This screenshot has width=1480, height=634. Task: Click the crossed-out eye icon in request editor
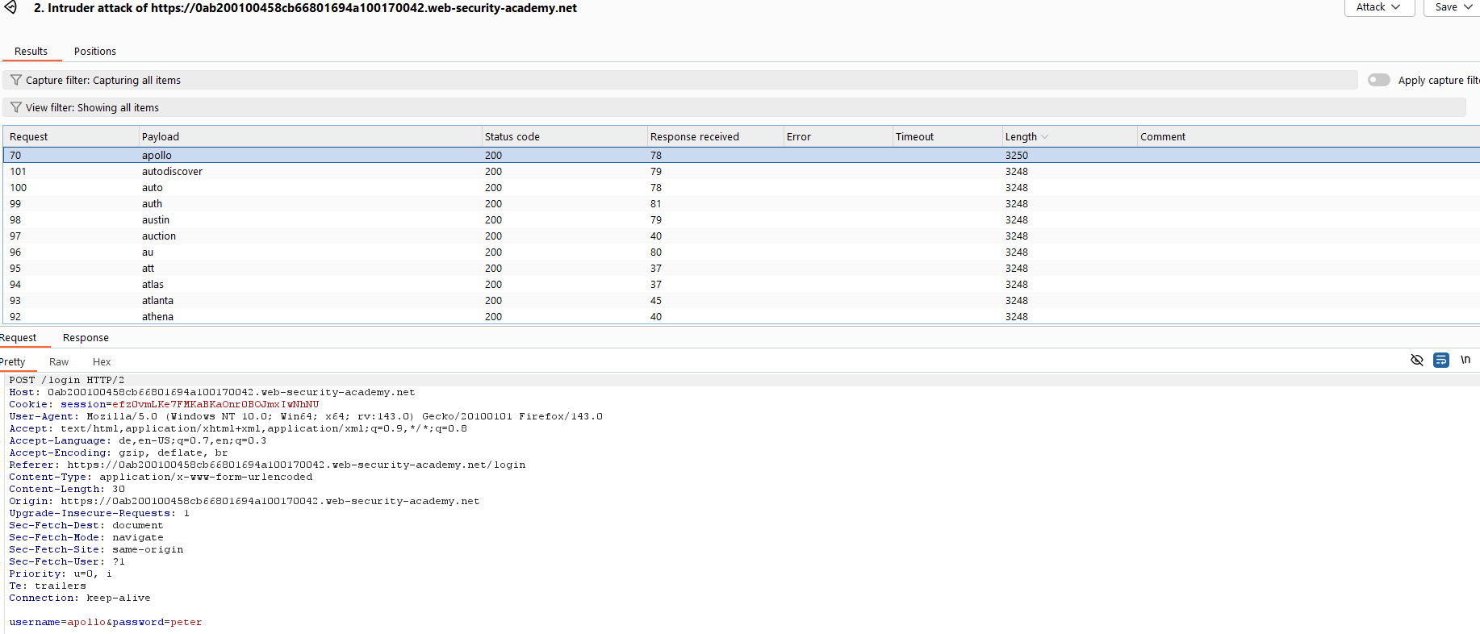(x=1416, y=360)
